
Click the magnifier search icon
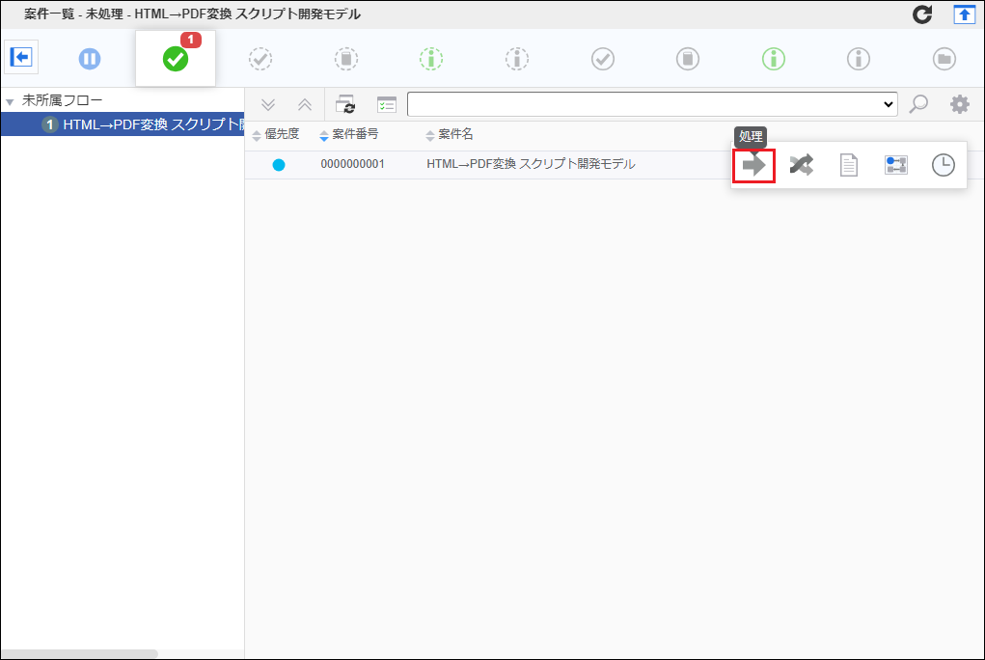pyautogui.click(x=918, y=104)
